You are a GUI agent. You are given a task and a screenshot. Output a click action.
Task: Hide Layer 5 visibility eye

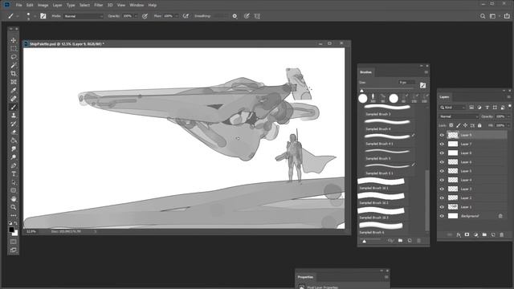(442, 171)
